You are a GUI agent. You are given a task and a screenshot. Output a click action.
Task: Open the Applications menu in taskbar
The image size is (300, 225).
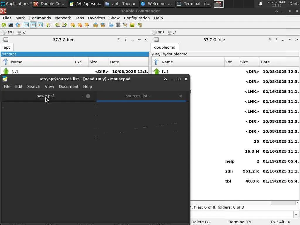click(x=16, y=4)
